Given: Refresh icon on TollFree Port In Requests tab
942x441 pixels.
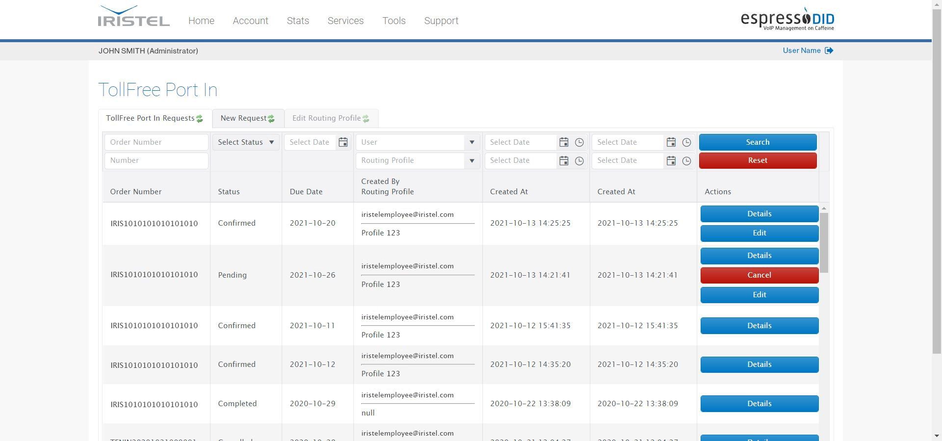Looking at the screenshot, I should tap(200, 119).
